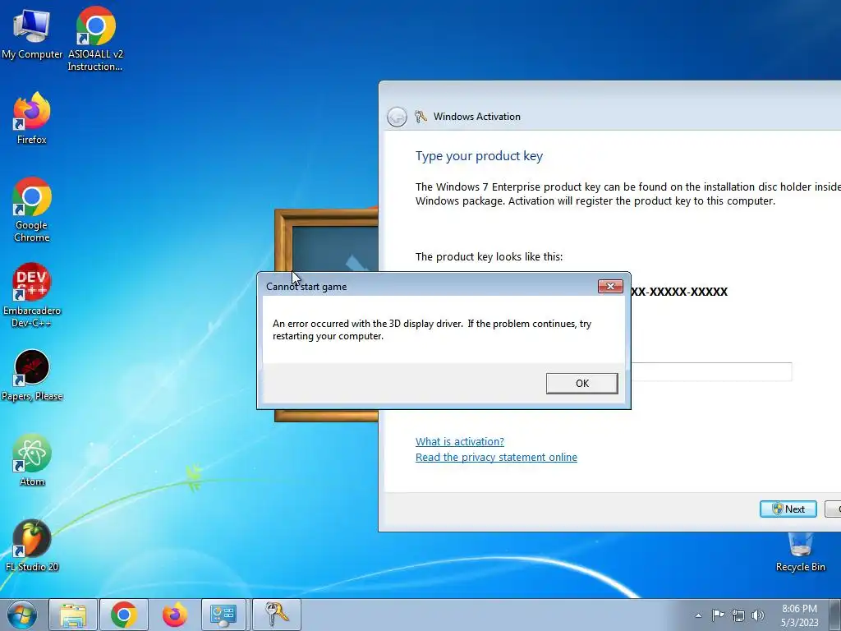This screenshot has height=631, width=841.
Task: Launch Firefox from the taskbar
Action: pos(175,615)
